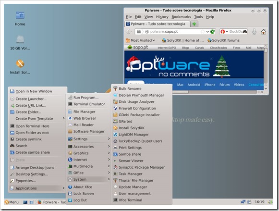Open Update Manager

[x=142, y=187]
